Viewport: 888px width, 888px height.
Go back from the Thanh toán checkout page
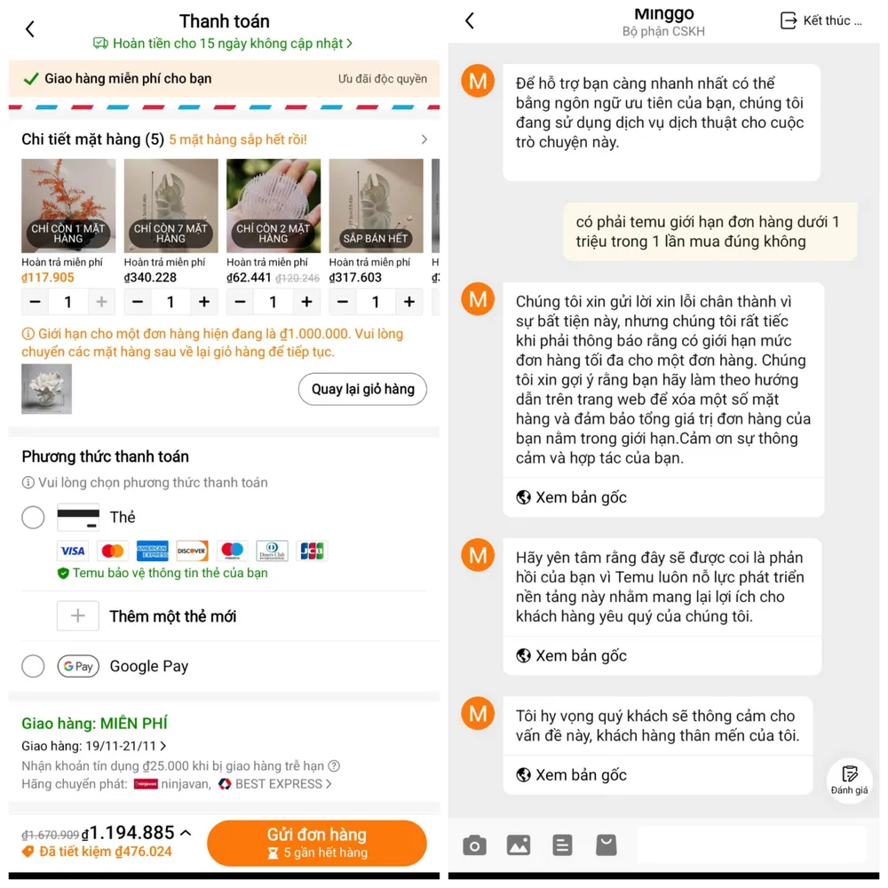click(x=30, y=29)
